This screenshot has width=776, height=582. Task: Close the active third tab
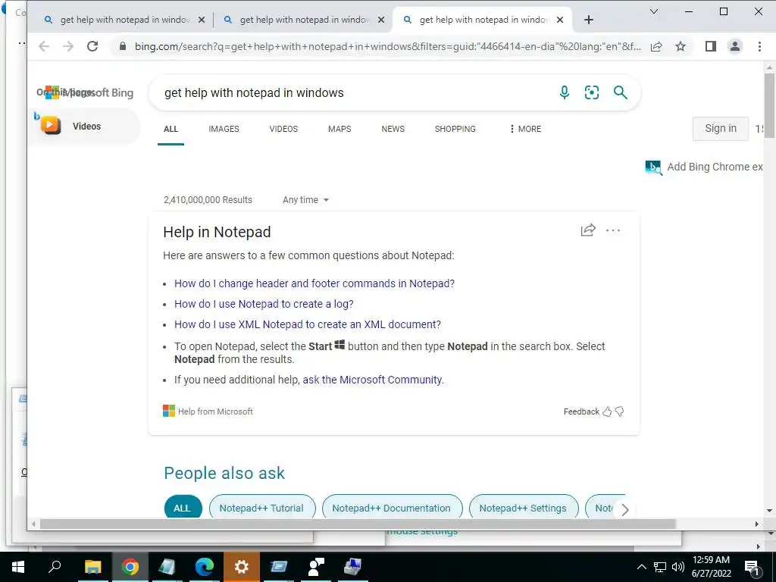pyautogui.click(x=560, y=20)
